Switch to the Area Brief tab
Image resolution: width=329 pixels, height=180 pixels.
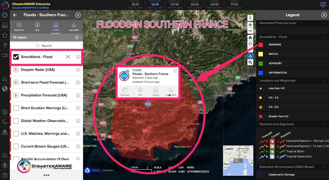(x=74, y=27)
